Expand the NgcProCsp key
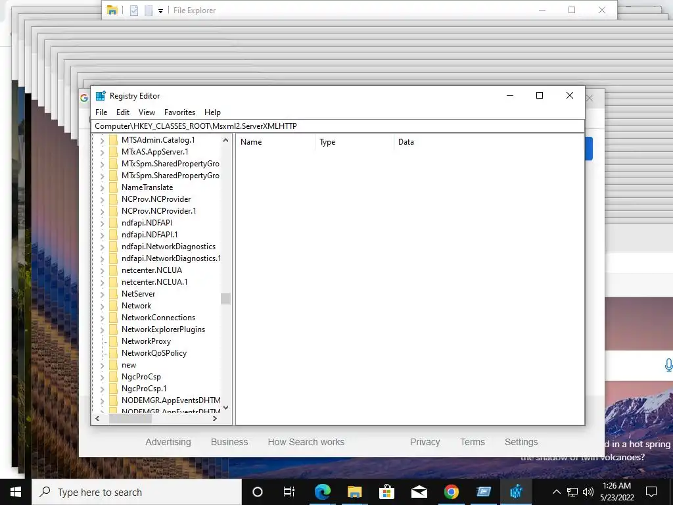673x505 pixels. [102, 377]
